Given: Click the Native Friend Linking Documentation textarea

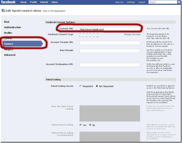Looking at the screenshot, I should [110, 136].
